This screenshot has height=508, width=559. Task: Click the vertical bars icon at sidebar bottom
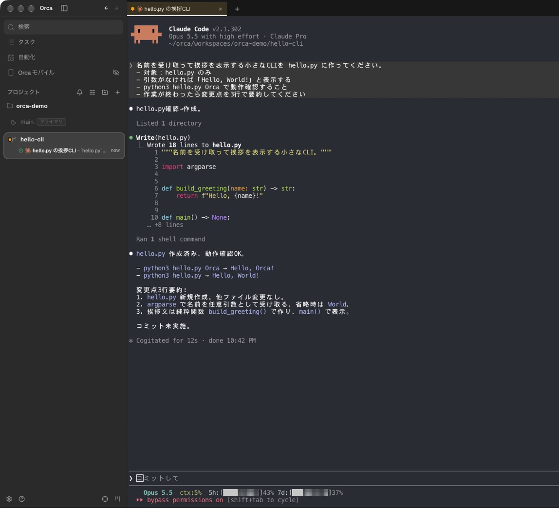click(118, 499)
